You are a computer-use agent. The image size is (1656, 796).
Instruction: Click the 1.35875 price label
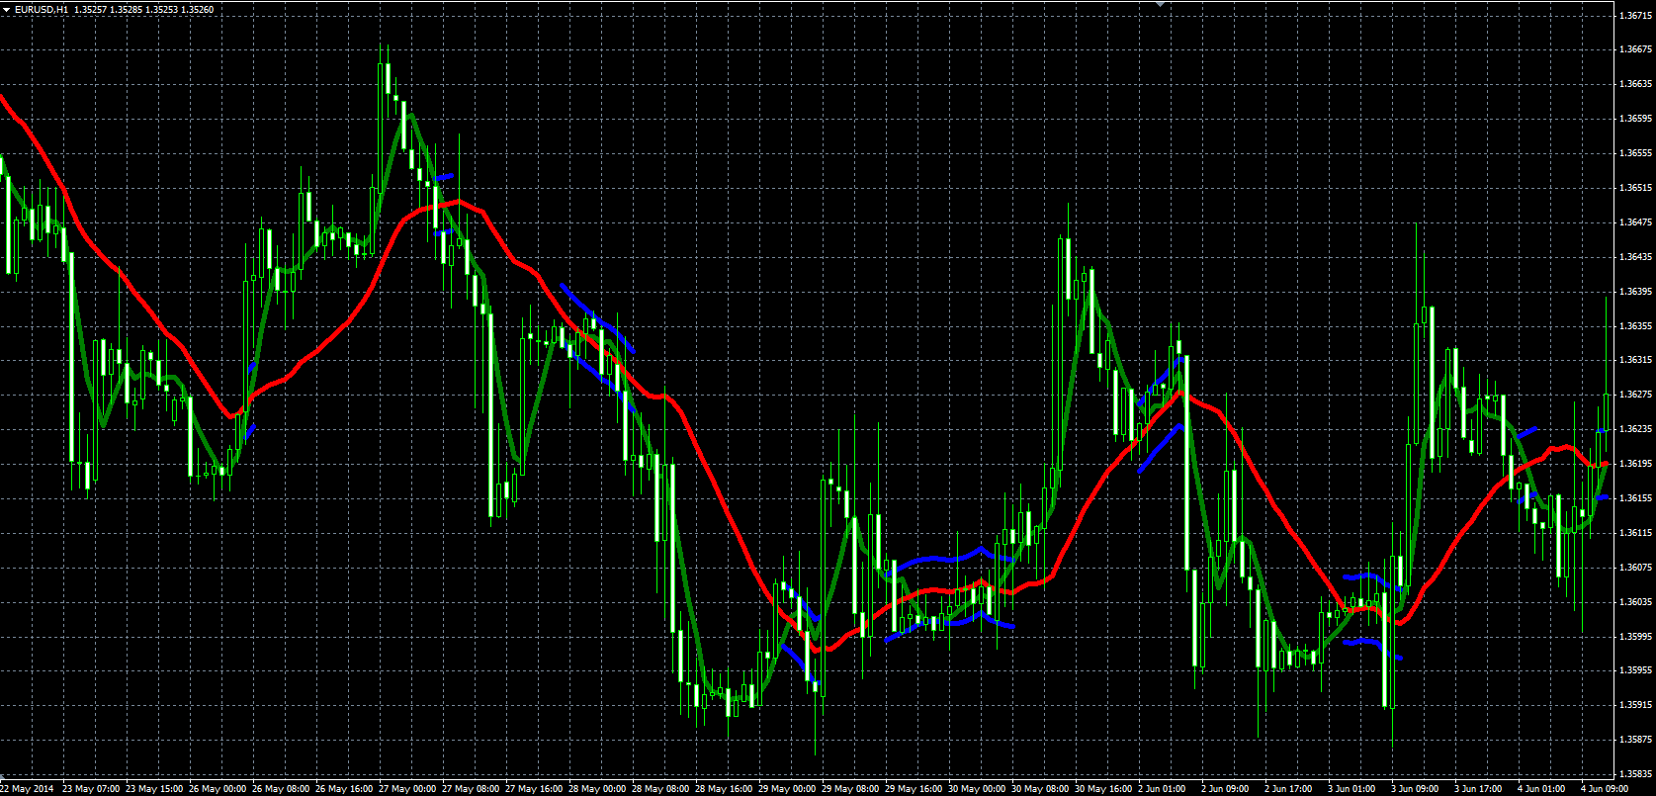click(x=1635, y=741)
